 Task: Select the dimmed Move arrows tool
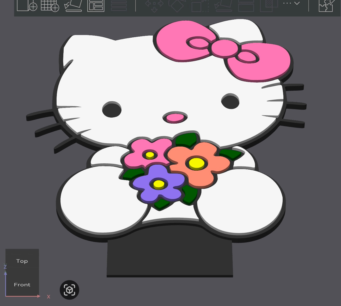click(154, 5)
